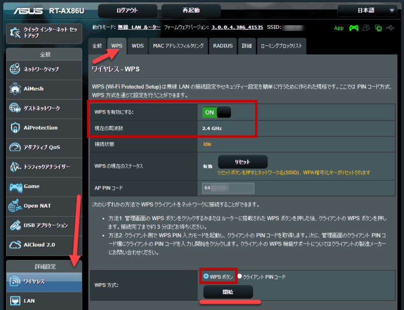404x310 pixels.
Task: Switch to the MAC アドレスフィルタリング tab
Action: 178,46
